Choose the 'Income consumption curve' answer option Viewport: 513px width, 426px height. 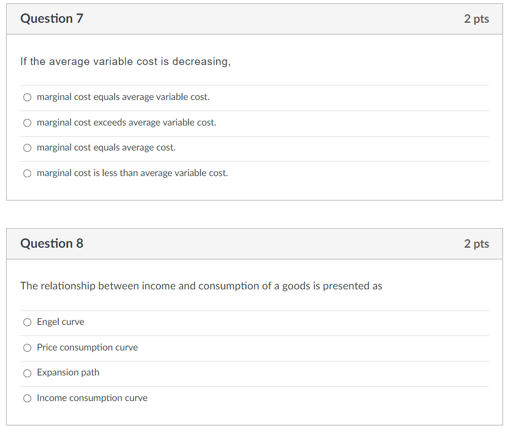click(27, 398)
